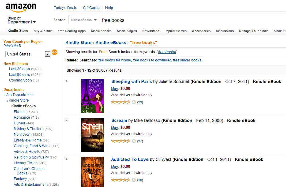This screenshot has height=187, width=286.
Task: Filter by Mystery & Thrillers category
Action: (x=28, y=129)
